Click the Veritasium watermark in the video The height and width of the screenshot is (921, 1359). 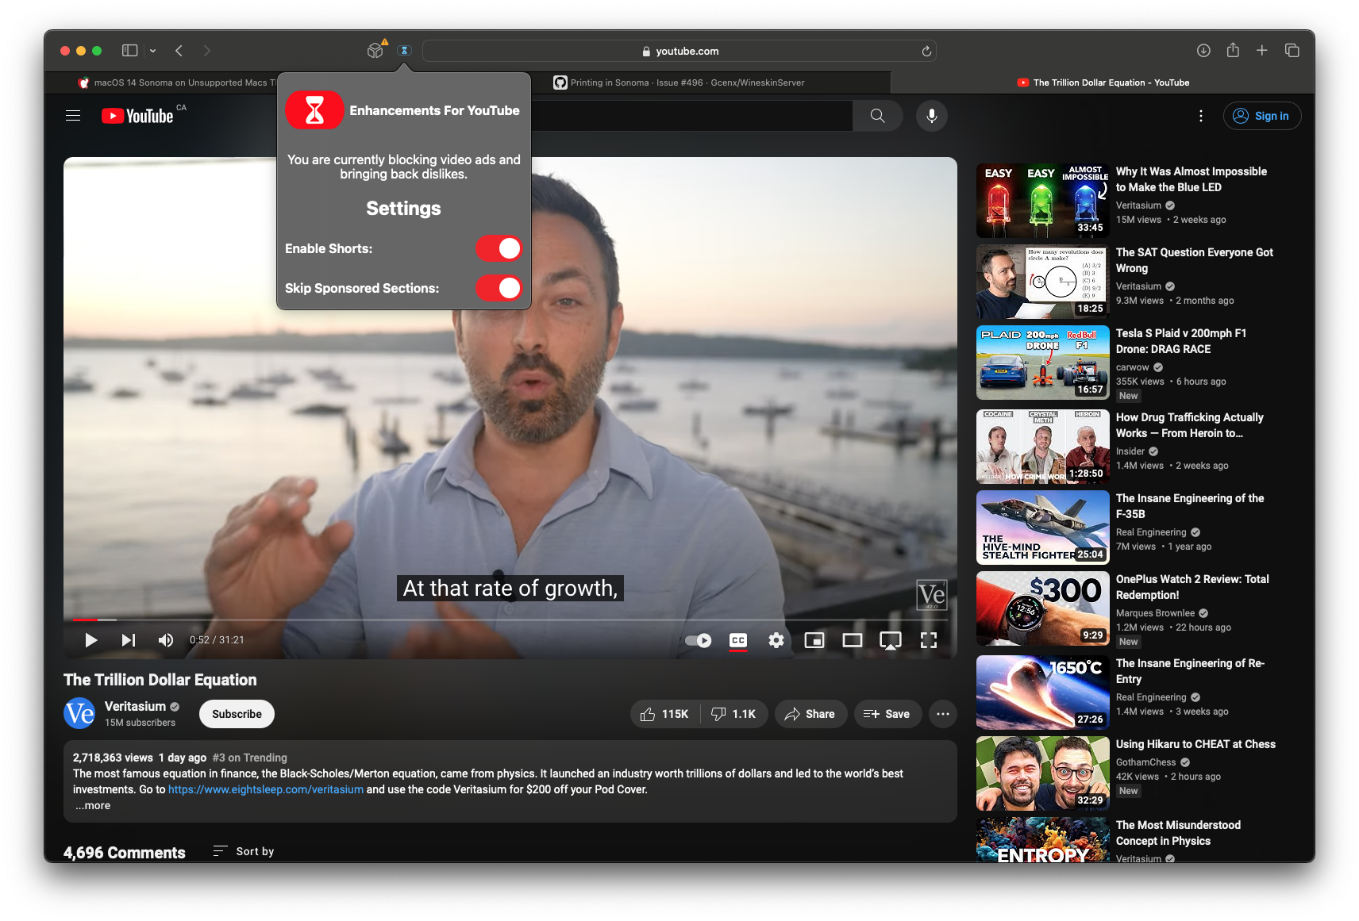pos(932,595)
